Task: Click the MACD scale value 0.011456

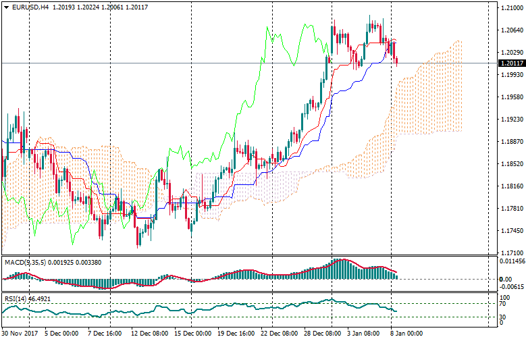Action: click(511, 261)
